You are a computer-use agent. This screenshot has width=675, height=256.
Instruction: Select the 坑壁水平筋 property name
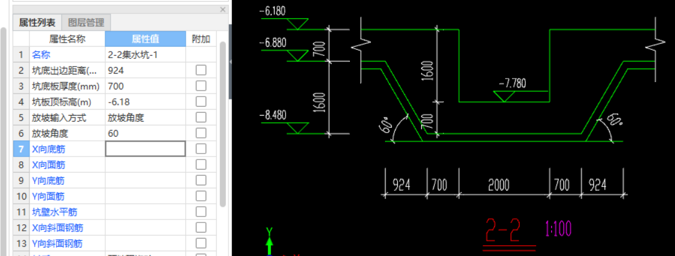[55, 212]
